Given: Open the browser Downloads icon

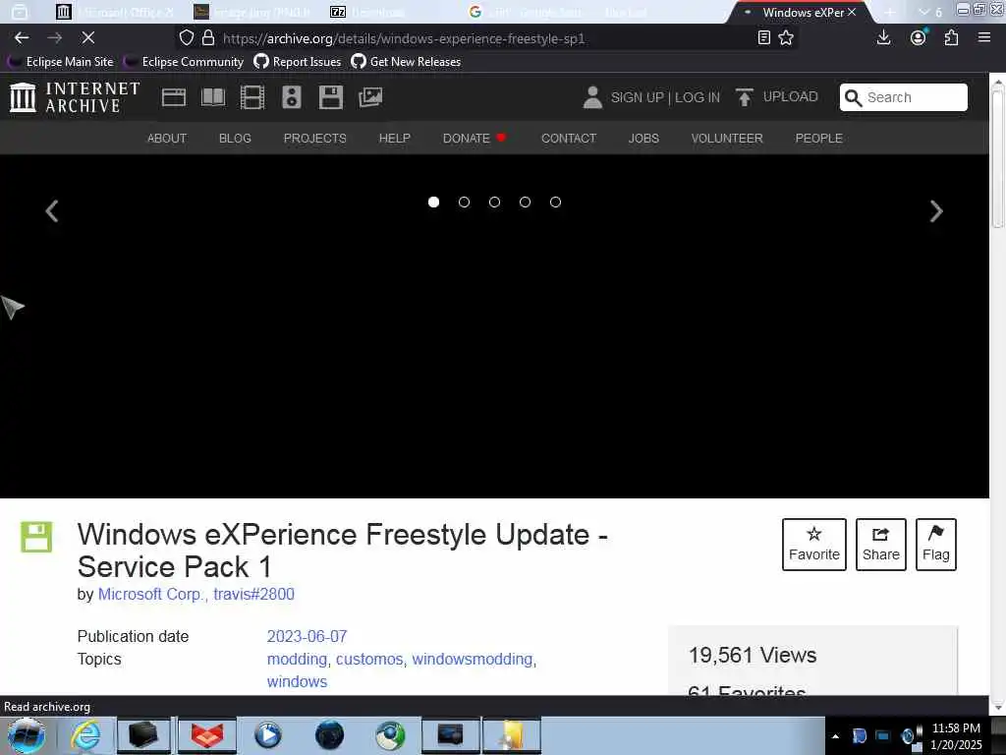Looking at the screenshot, I should [x=883, y=38].
